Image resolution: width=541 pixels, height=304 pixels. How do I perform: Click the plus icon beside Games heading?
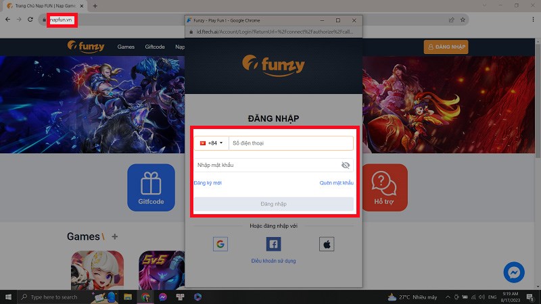click(x=114, y=236)
